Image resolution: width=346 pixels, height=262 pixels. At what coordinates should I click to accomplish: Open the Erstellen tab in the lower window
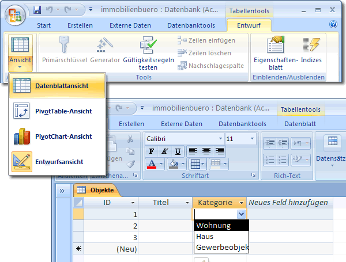click(x=131, y=124)
